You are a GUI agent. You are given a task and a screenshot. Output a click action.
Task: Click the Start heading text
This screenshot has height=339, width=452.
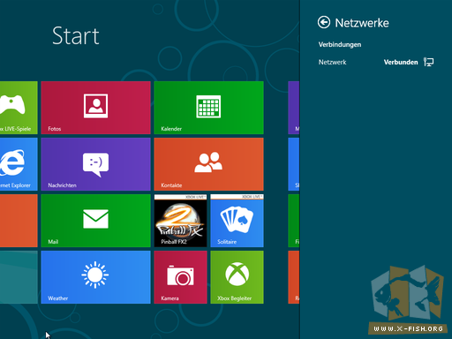point(76,35)
